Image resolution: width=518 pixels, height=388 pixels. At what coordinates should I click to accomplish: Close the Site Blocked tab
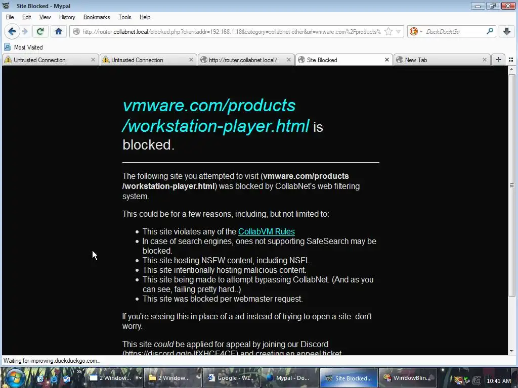pyautogui.click(x=387, y=60)
